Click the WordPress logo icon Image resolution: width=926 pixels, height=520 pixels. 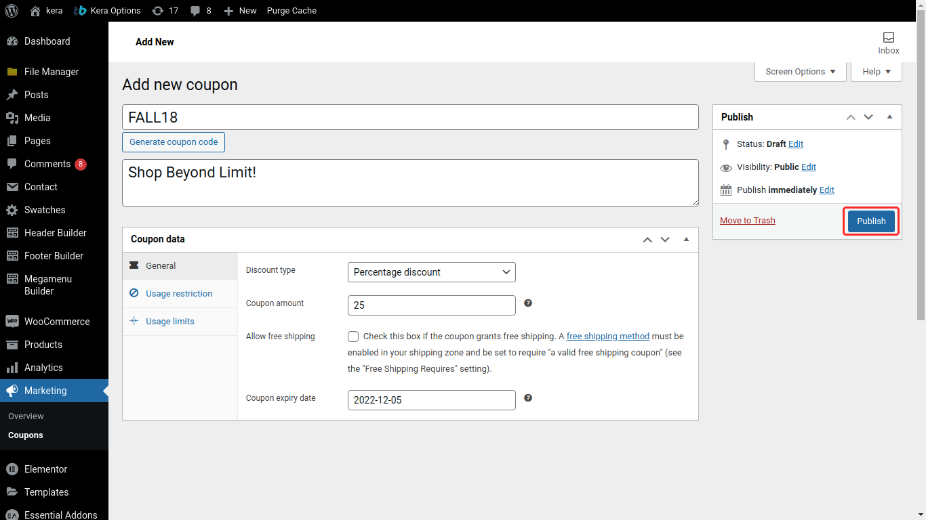pyautogui.click(x=11, y=11)
